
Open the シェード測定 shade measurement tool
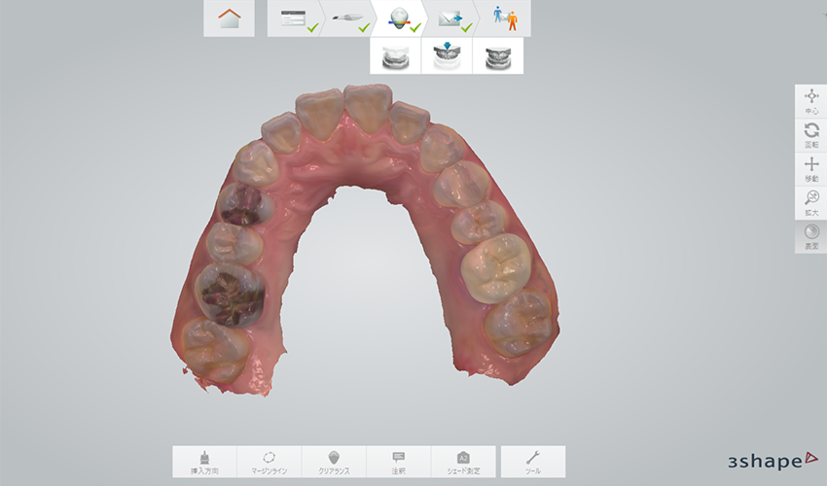click(463, 461)
